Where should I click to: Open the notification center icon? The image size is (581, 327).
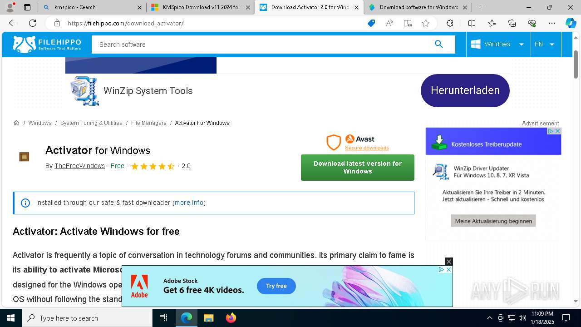tap(566, 318)
